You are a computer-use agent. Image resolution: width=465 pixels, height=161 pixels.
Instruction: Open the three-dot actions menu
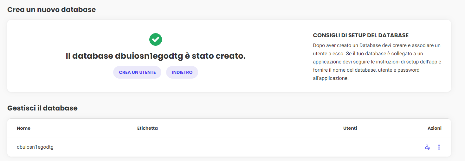tap(439, 147)
